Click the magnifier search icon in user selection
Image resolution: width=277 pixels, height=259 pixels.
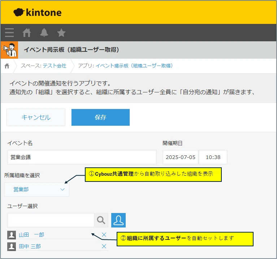tap(101, 220)
